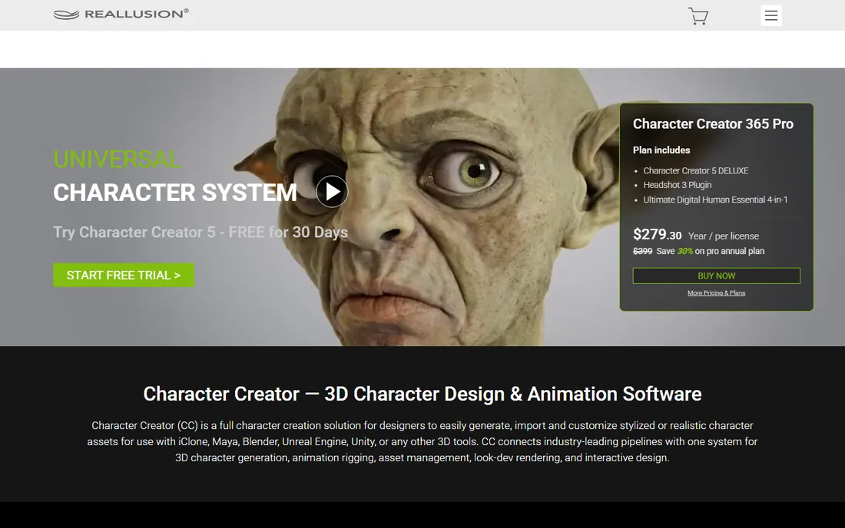Click START FREE TRIAL button

[124, 275]
